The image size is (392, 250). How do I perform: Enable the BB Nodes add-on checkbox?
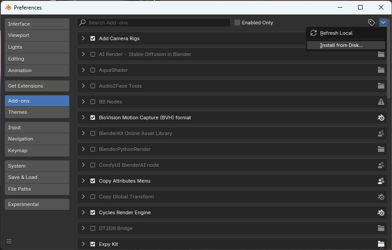coord(93,102)
